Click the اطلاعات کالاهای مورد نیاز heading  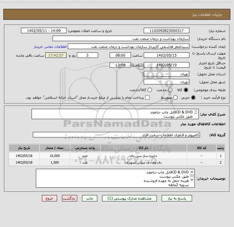pos(203,124)
